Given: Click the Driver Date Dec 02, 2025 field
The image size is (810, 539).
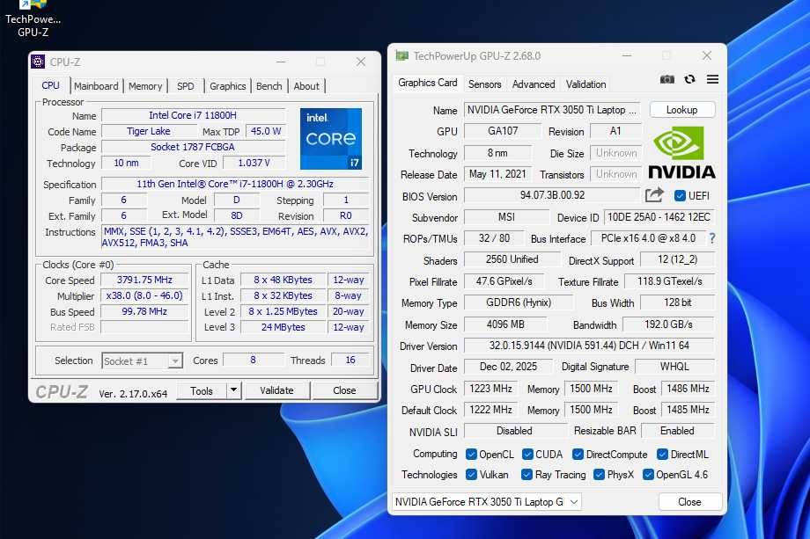Looking at the screenshot, I should tap(508, 366).
